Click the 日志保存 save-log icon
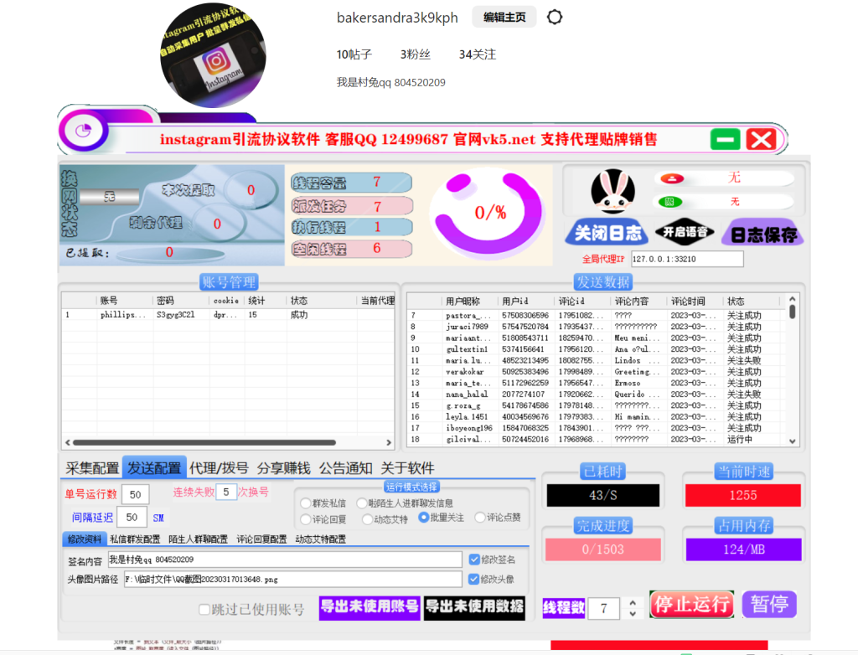This screenshot has width=858, height=655. pos(763,232)
